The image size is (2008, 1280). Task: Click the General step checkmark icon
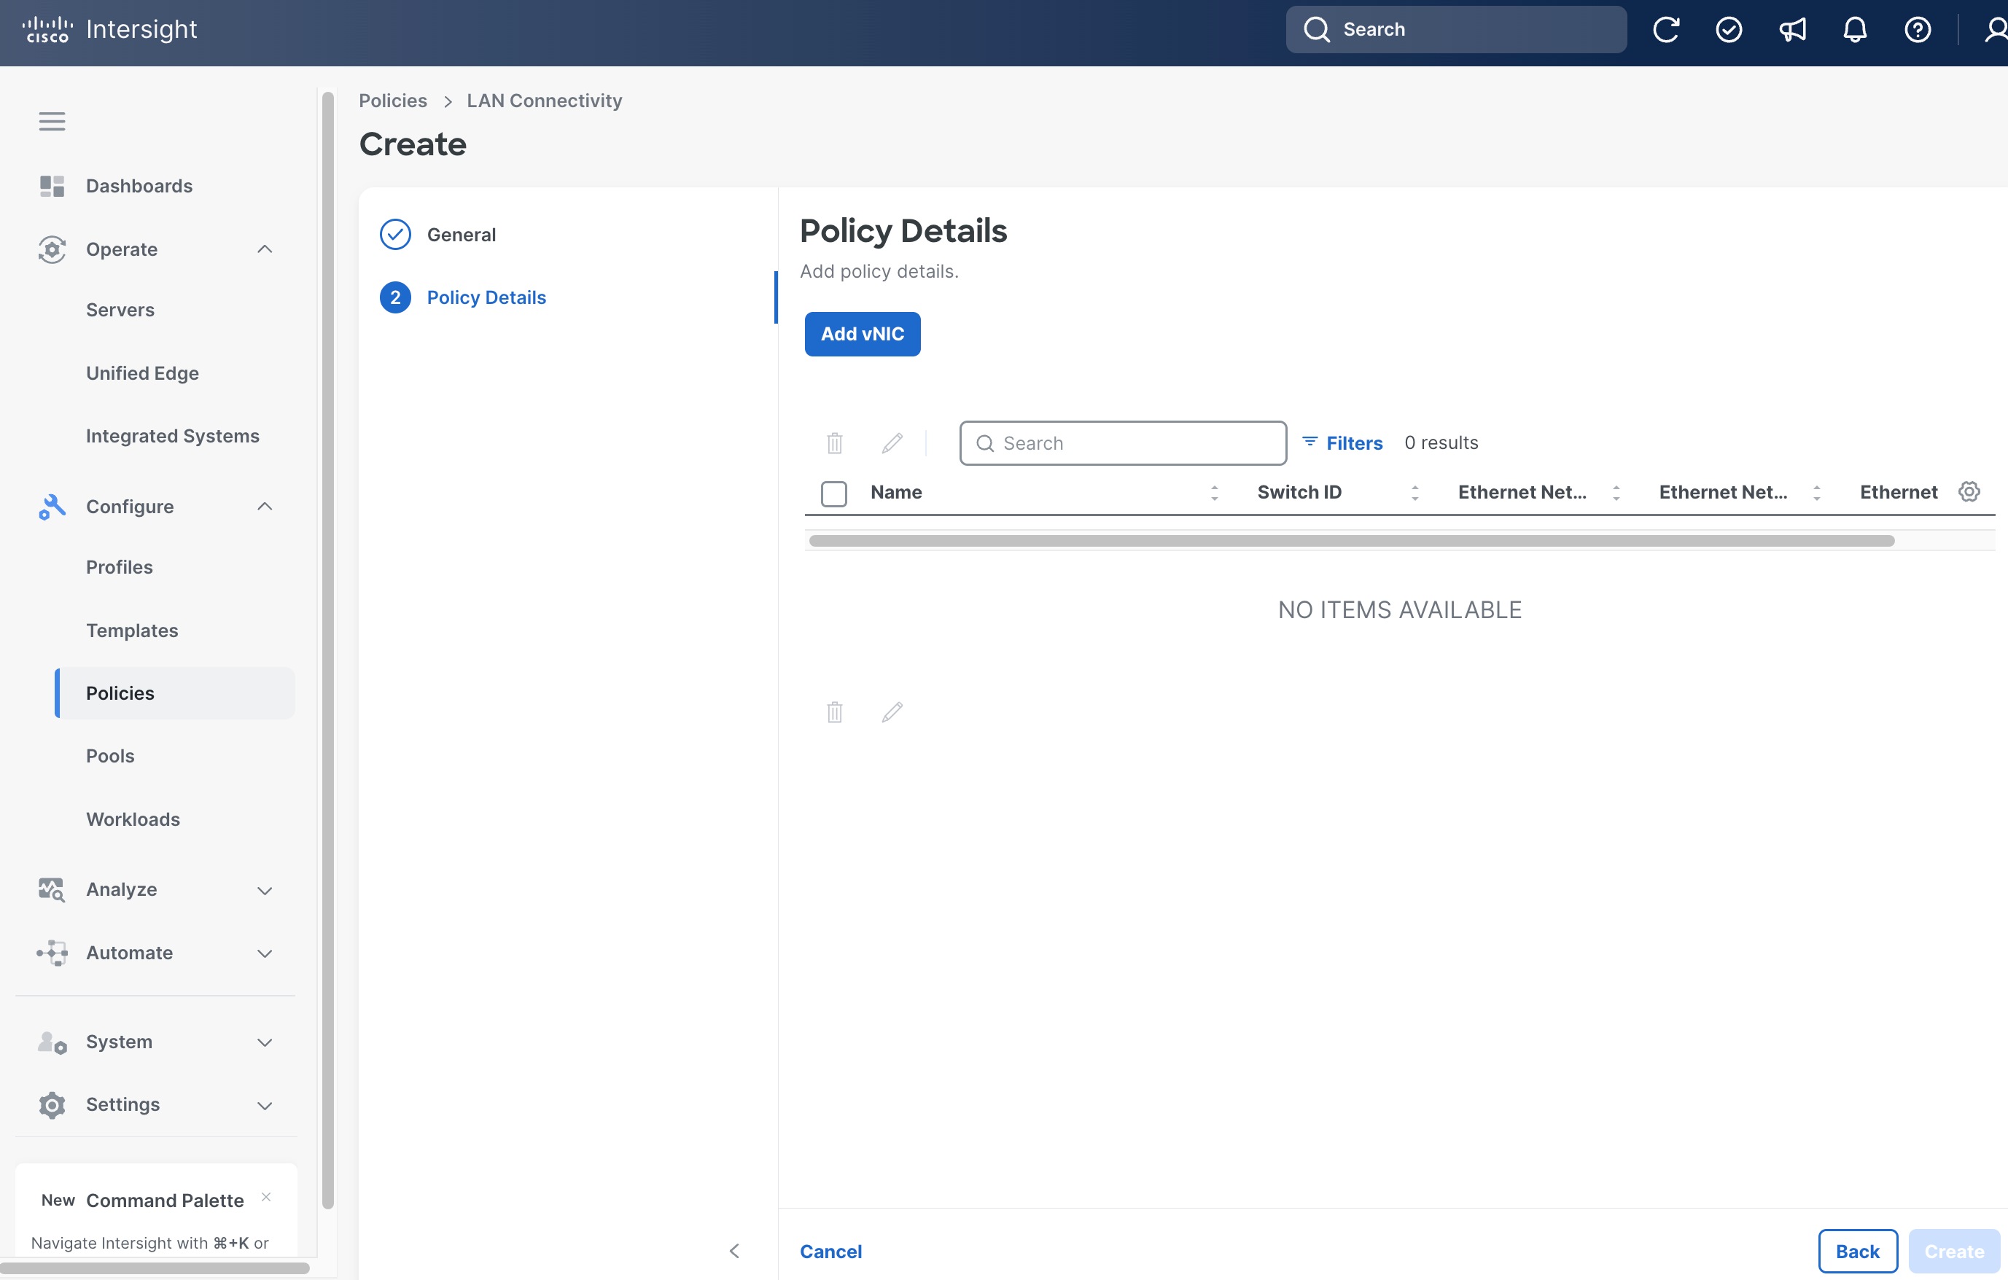pyautogui.click(x=395, y=235)
